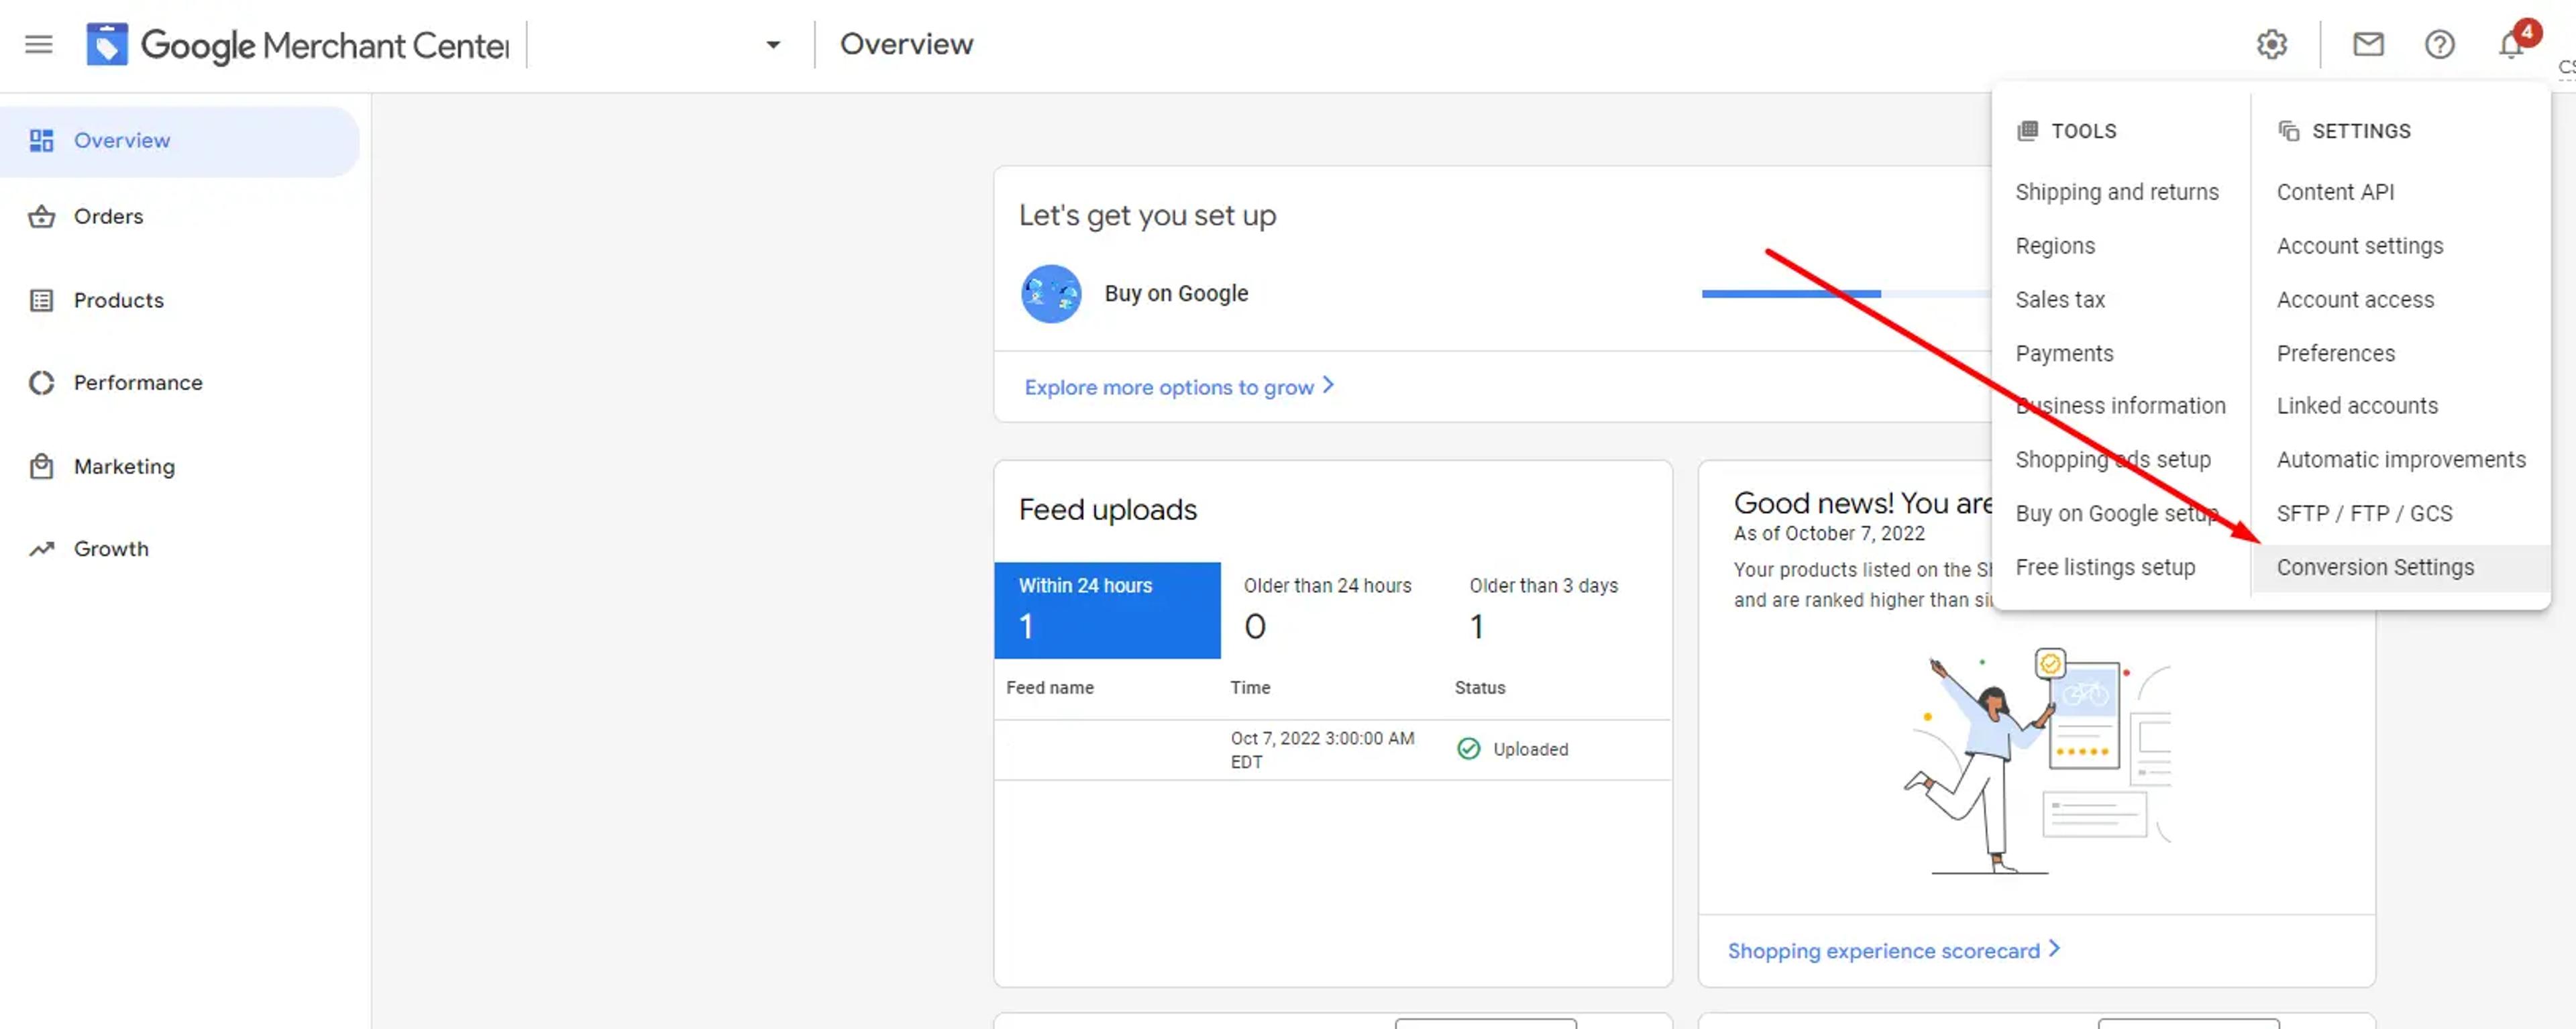
Task: Open the hamburger navigation menu
Action: 39,44
